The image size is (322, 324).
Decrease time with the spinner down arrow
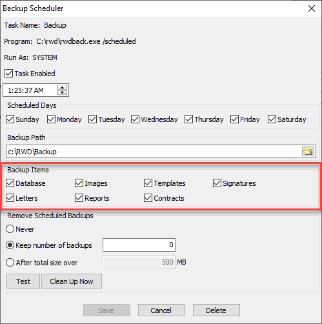point(63,92)
